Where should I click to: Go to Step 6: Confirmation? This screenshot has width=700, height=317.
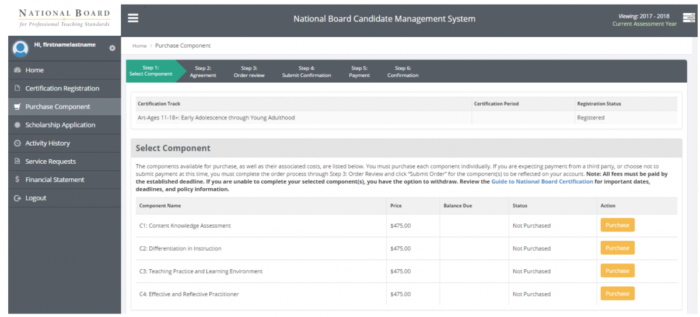[403, 72]
